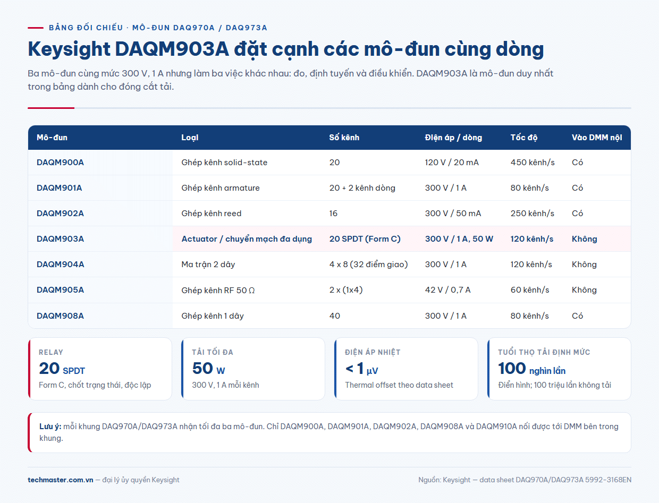Click the 'ĐIỆN ÁP NHIỆT' < 1 µV card
Image resolution: width=659 pixels, height=503 pixels.
pos(406,369)
